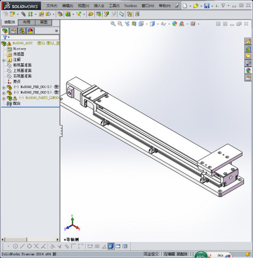Click the SolidWorks Resources home icon

[x=248, y=41]
